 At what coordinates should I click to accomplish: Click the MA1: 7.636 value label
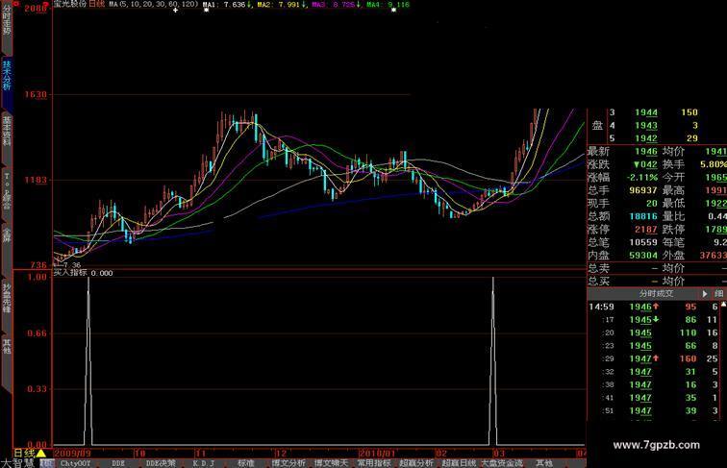pyautogui.click(x=225, y=4)
